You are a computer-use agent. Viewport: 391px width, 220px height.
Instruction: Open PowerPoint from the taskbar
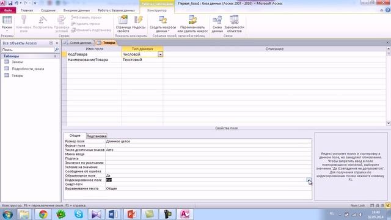(x=131, y=215)
